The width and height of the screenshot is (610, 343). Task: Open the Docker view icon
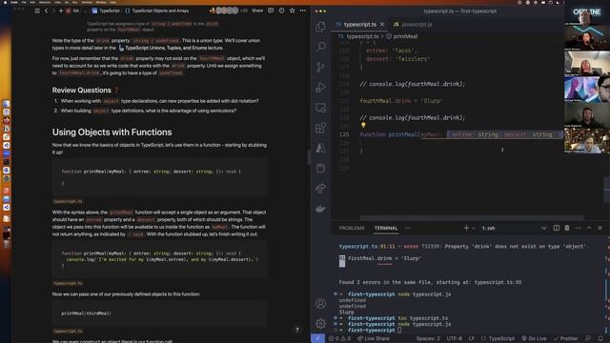pyautogui.click(x=320, y=209)
